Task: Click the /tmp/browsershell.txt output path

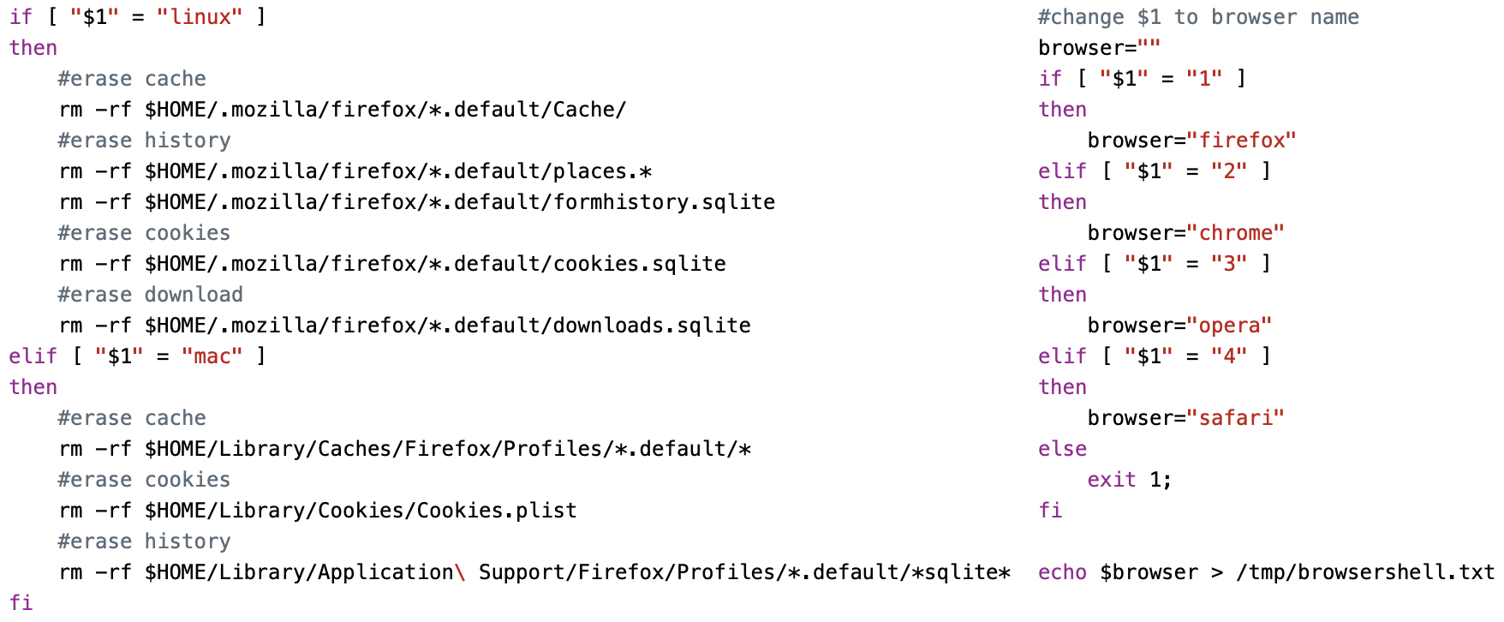Action: (1364, 572)
